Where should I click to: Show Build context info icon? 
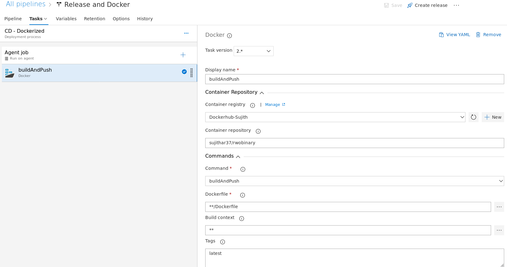point(241,218)
